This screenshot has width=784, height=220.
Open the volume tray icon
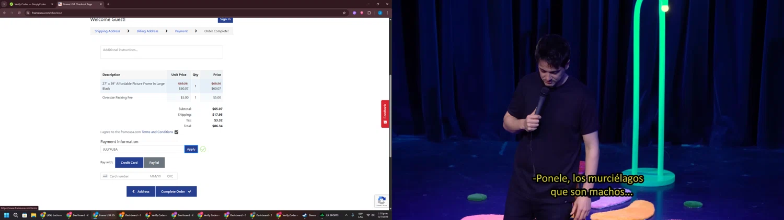[373, 215]
